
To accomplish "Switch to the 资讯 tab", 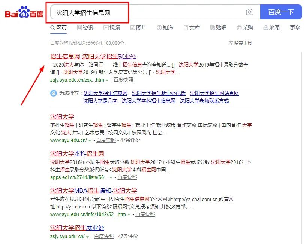I will pos(85,28).
